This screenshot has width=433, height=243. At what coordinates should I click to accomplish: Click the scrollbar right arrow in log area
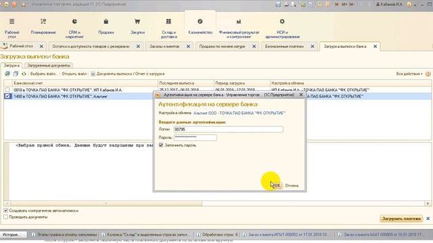(x=428, y=203)
